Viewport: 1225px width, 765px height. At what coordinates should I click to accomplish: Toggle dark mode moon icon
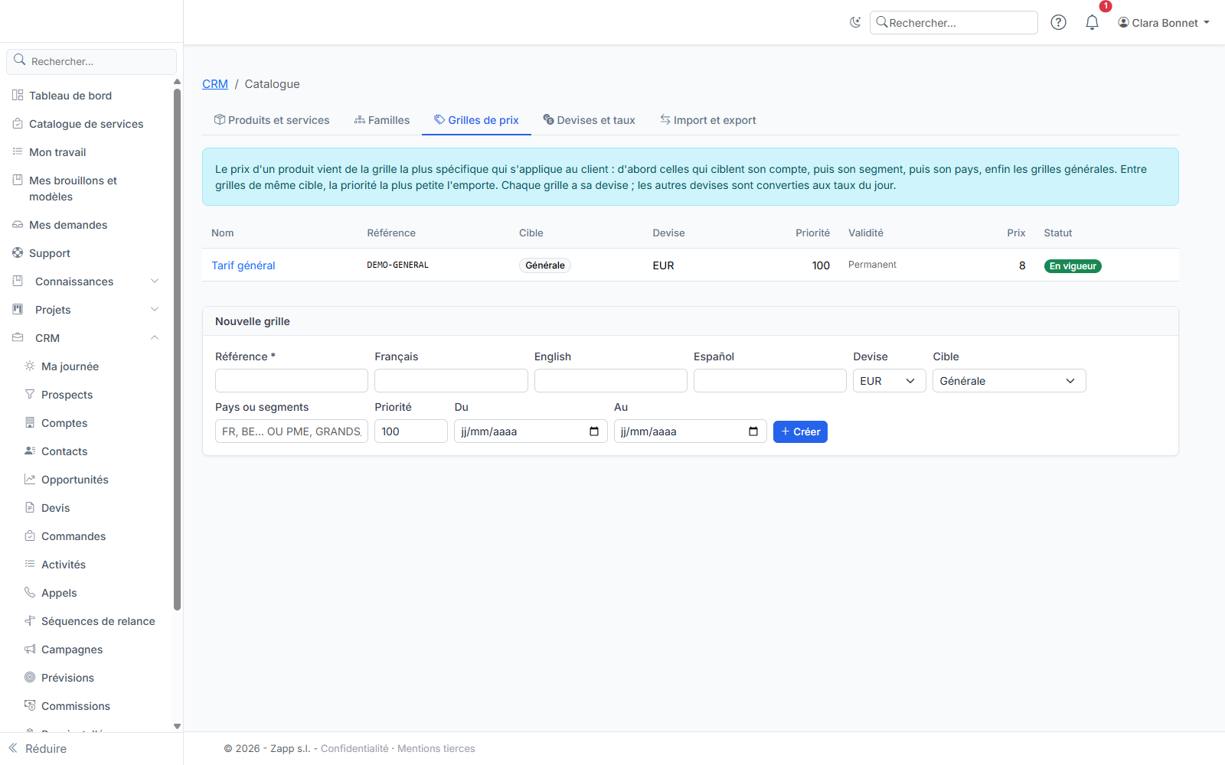855,22
